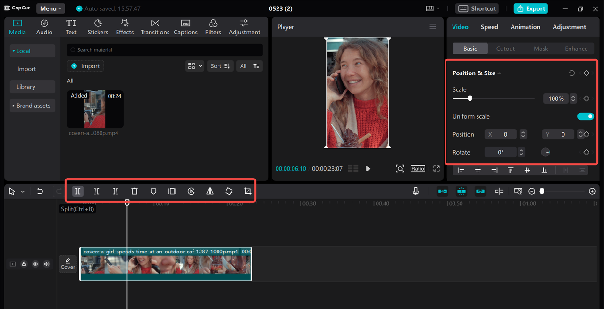Select the added video thumbnail in media bin
The width and height of the screenshot is (604, 309).
point(95,109)
